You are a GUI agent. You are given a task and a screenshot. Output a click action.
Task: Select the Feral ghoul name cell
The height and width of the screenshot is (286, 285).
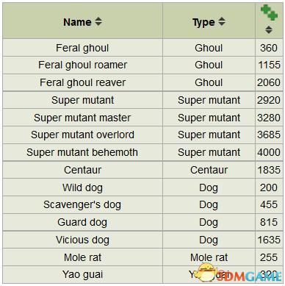coord(82,48)
